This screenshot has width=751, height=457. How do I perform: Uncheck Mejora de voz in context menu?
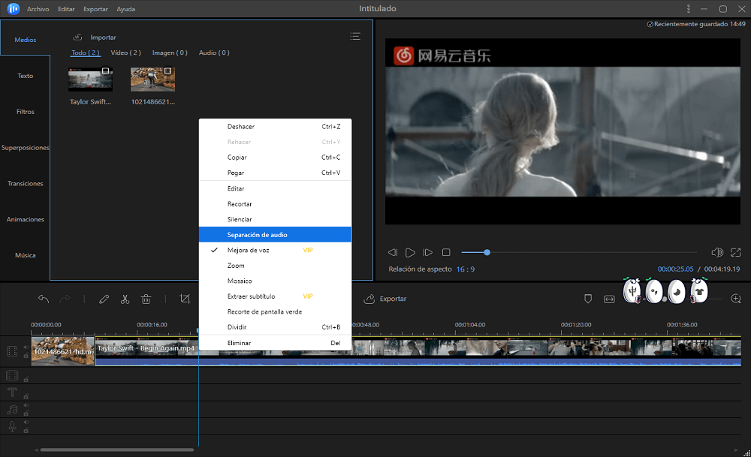pyautogui.click(x=275, y=250)
